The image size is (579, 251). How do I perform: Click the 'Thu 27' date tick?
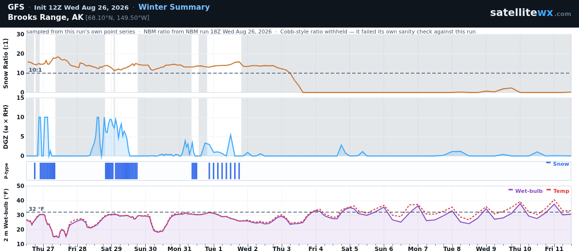click(43, 249)
